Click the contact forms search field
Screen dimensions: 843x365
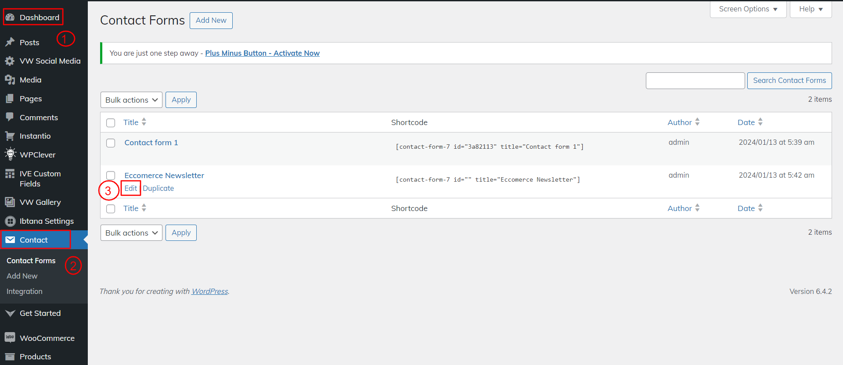[695, 81]
